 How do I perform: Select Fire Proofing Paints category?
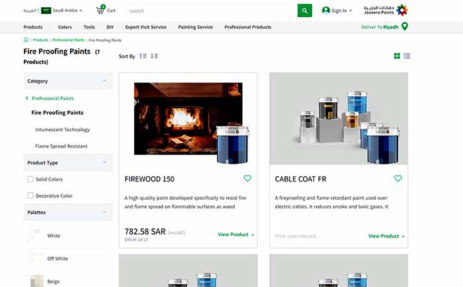pyautogui.click(x=58, y=113)
